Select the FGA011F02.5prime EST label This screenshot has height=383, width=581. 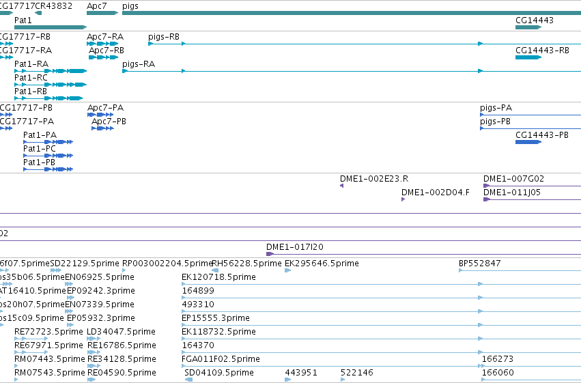[221, 359]
